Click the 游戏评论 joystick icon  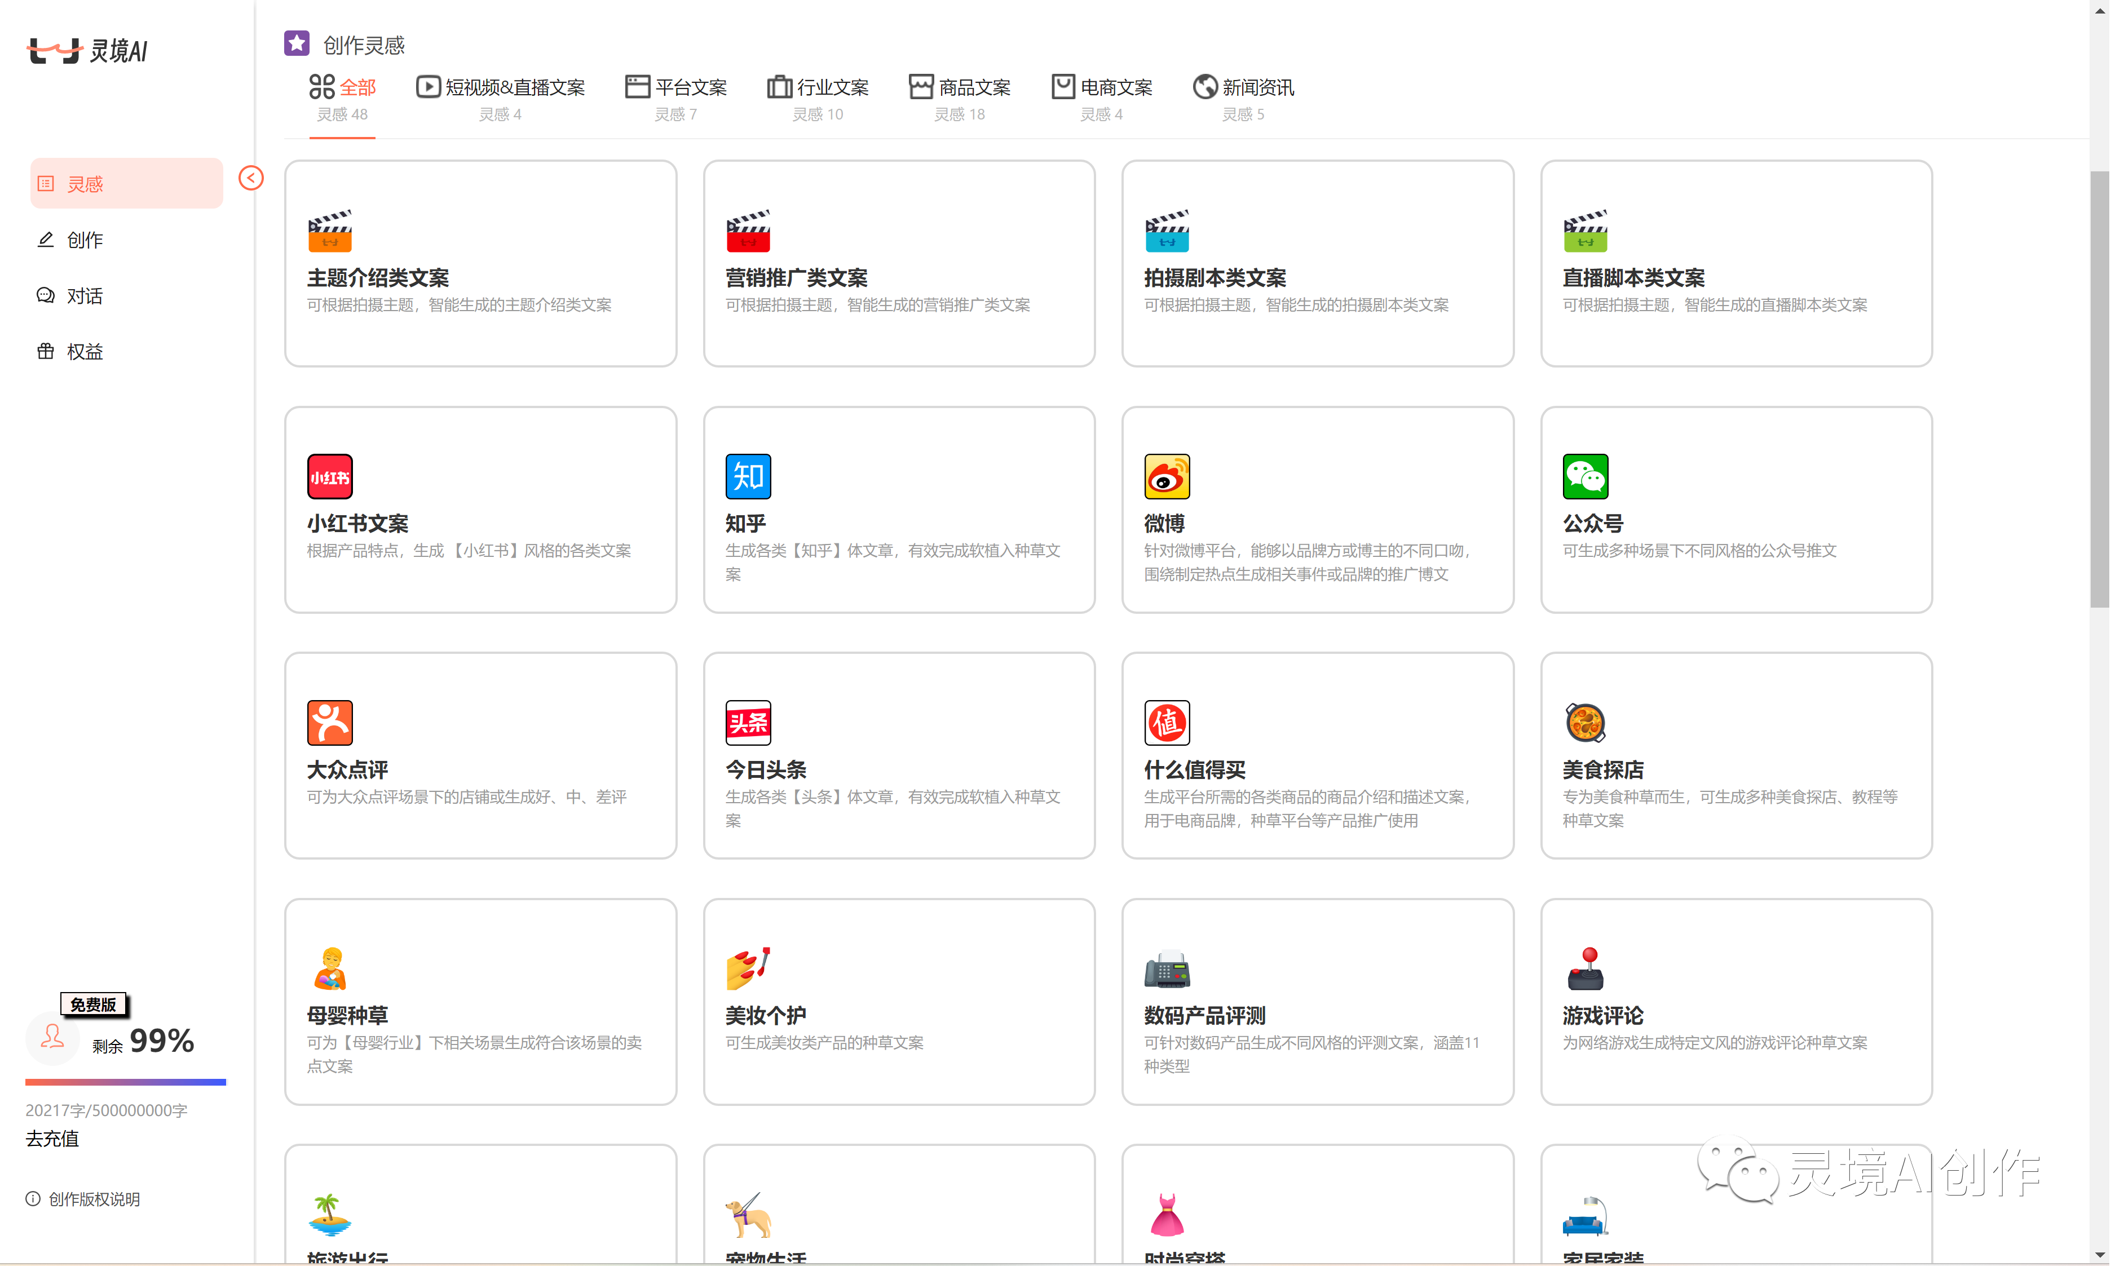[1586, 968]
